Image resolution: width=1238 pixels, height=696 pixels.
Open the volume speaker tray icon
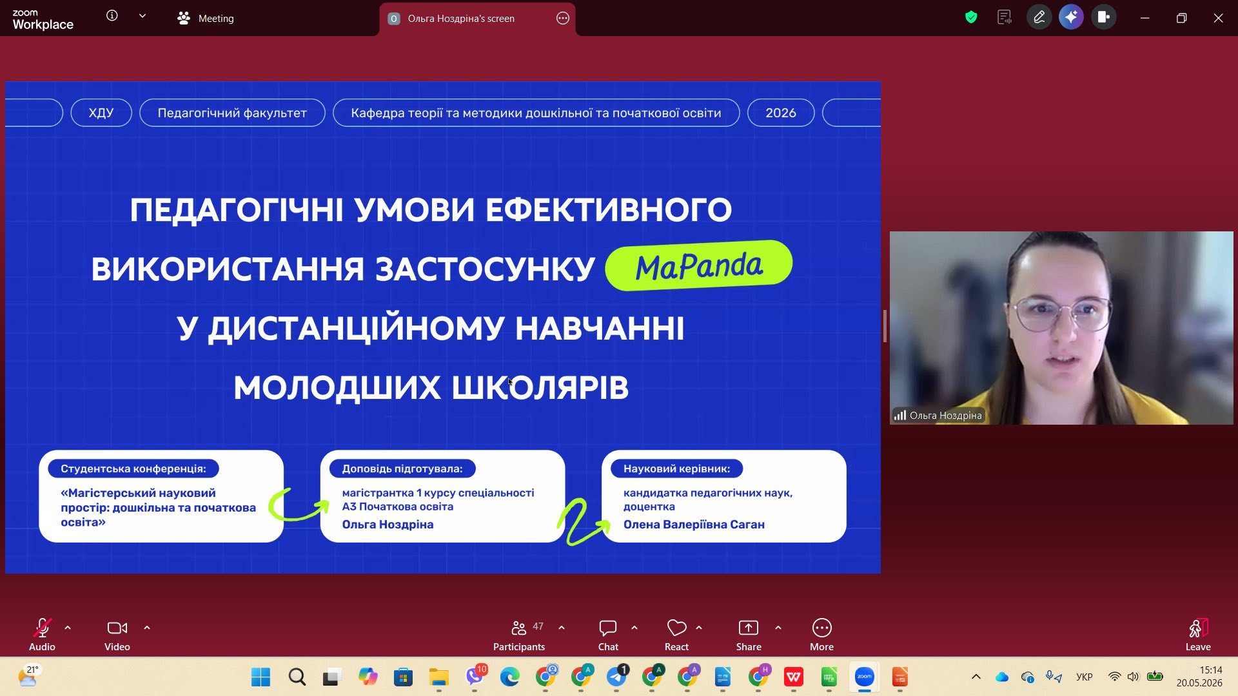click(1134, 677)
